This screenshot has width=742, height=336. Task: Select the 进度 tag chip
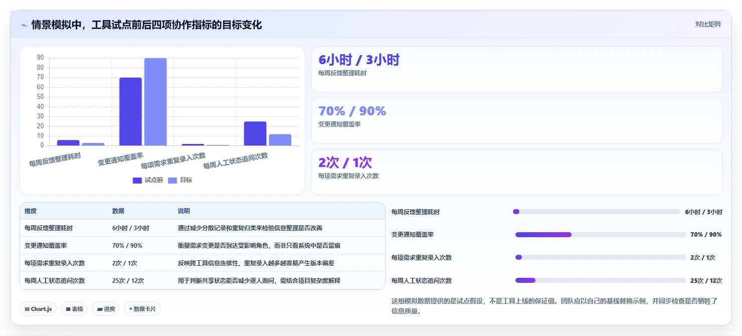click(106, 309)
